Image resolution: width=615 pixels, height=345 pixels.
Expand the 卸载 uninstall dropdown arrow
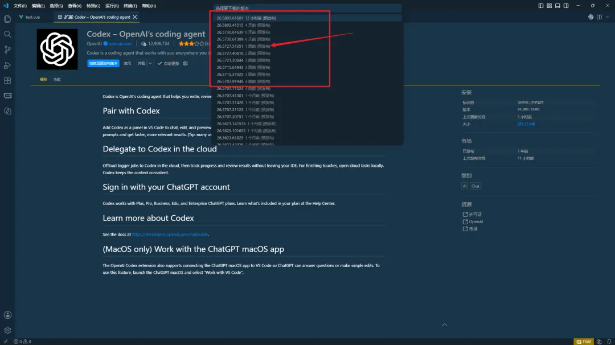[150, 63]
